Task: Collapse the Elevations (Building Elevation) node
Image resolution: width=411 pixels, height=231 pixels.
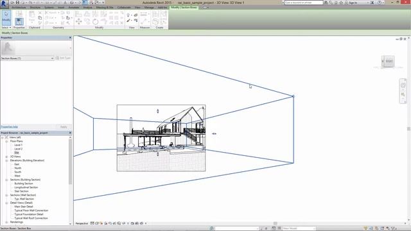Action: [x=6, y=160]
